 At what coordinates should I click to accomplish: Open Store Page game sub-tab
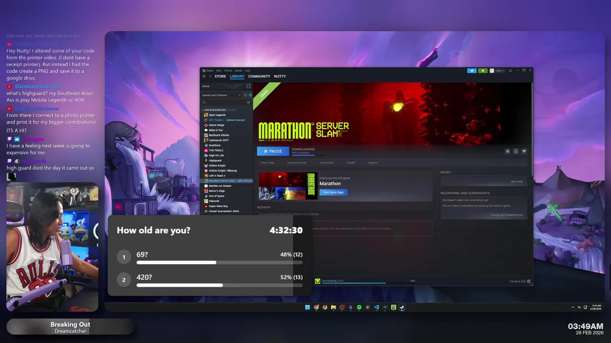click(268, 162)
